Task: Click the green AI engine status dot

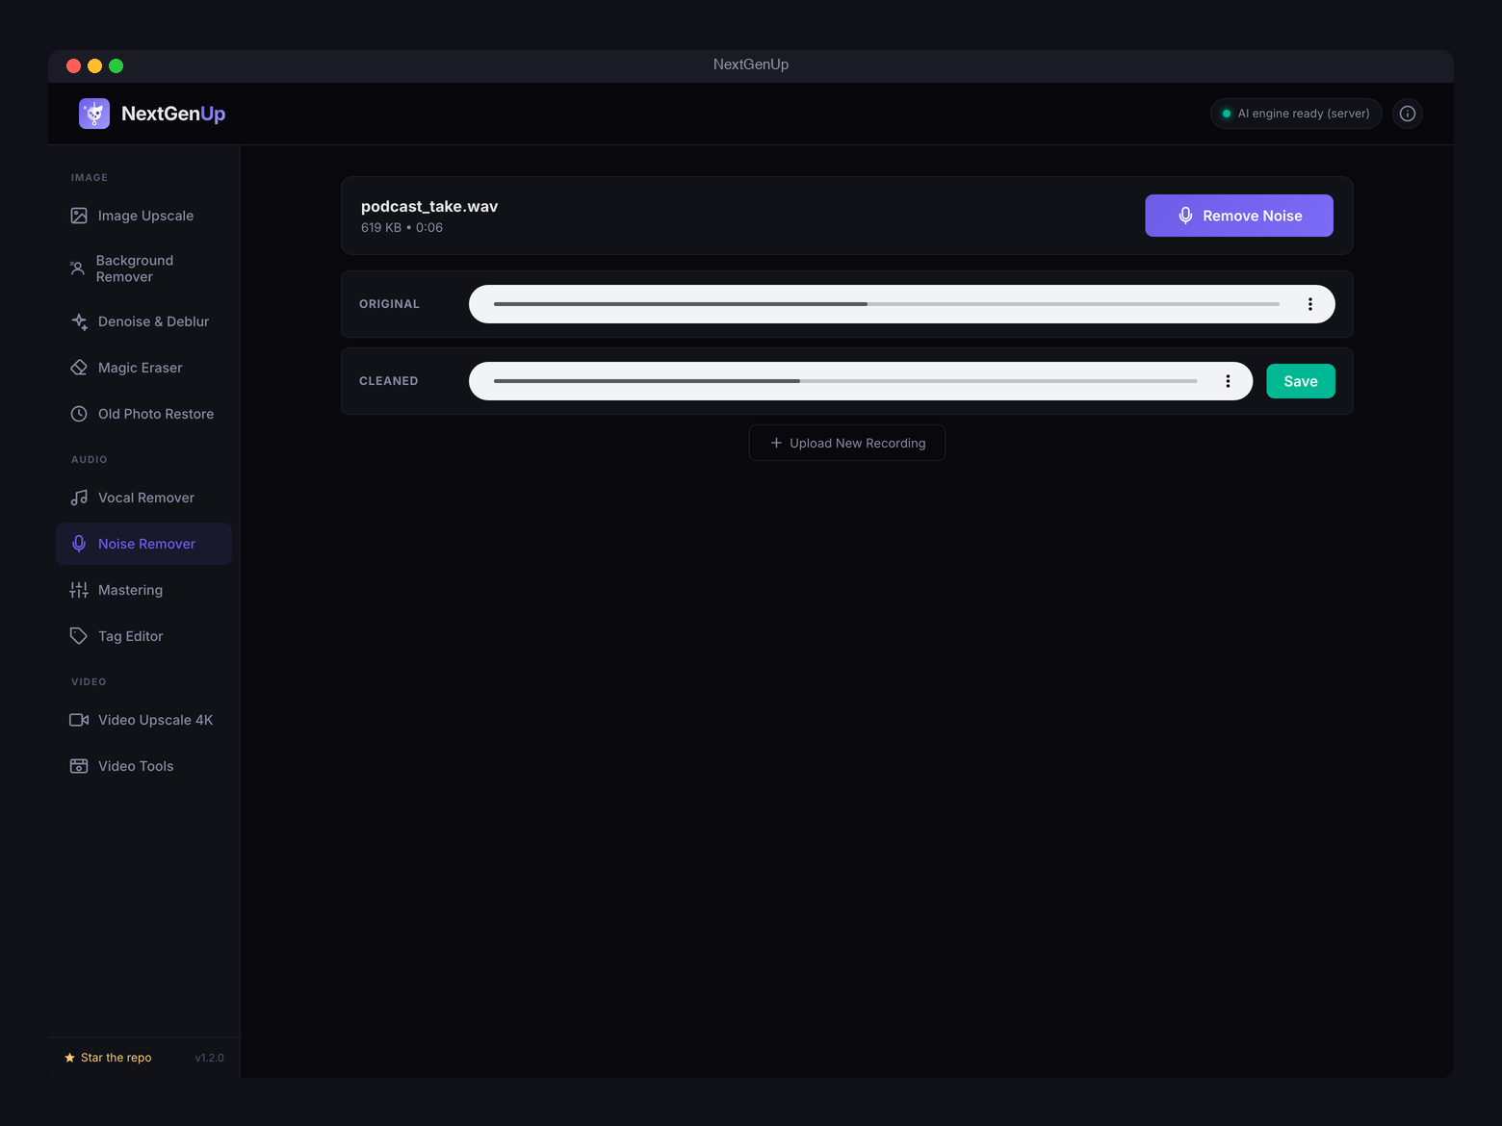Action: click(x=1227, y=114)
